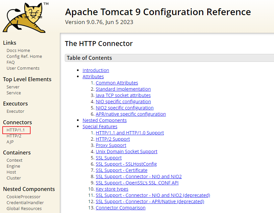Open the Docs Home link
The width and height of the screenshot is (274, 213).
(x=18, y=51)
